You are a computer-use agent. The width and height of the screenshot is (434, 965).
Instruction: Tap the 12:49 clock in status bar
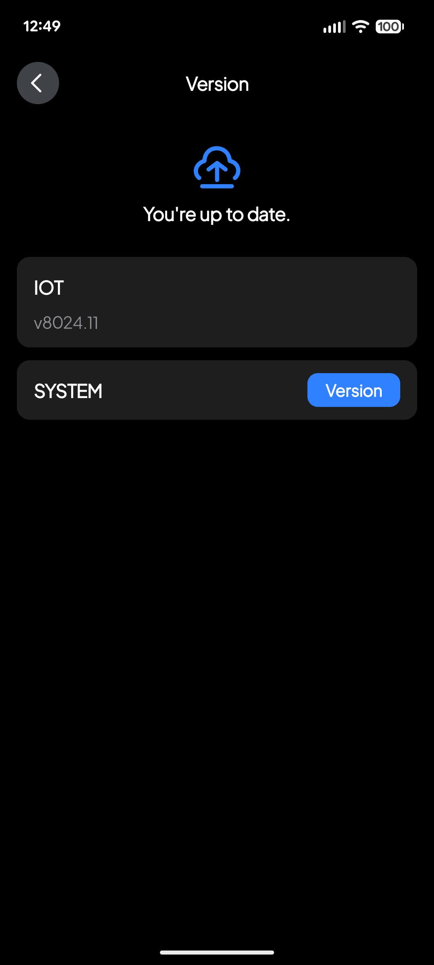tap(42, 27)
